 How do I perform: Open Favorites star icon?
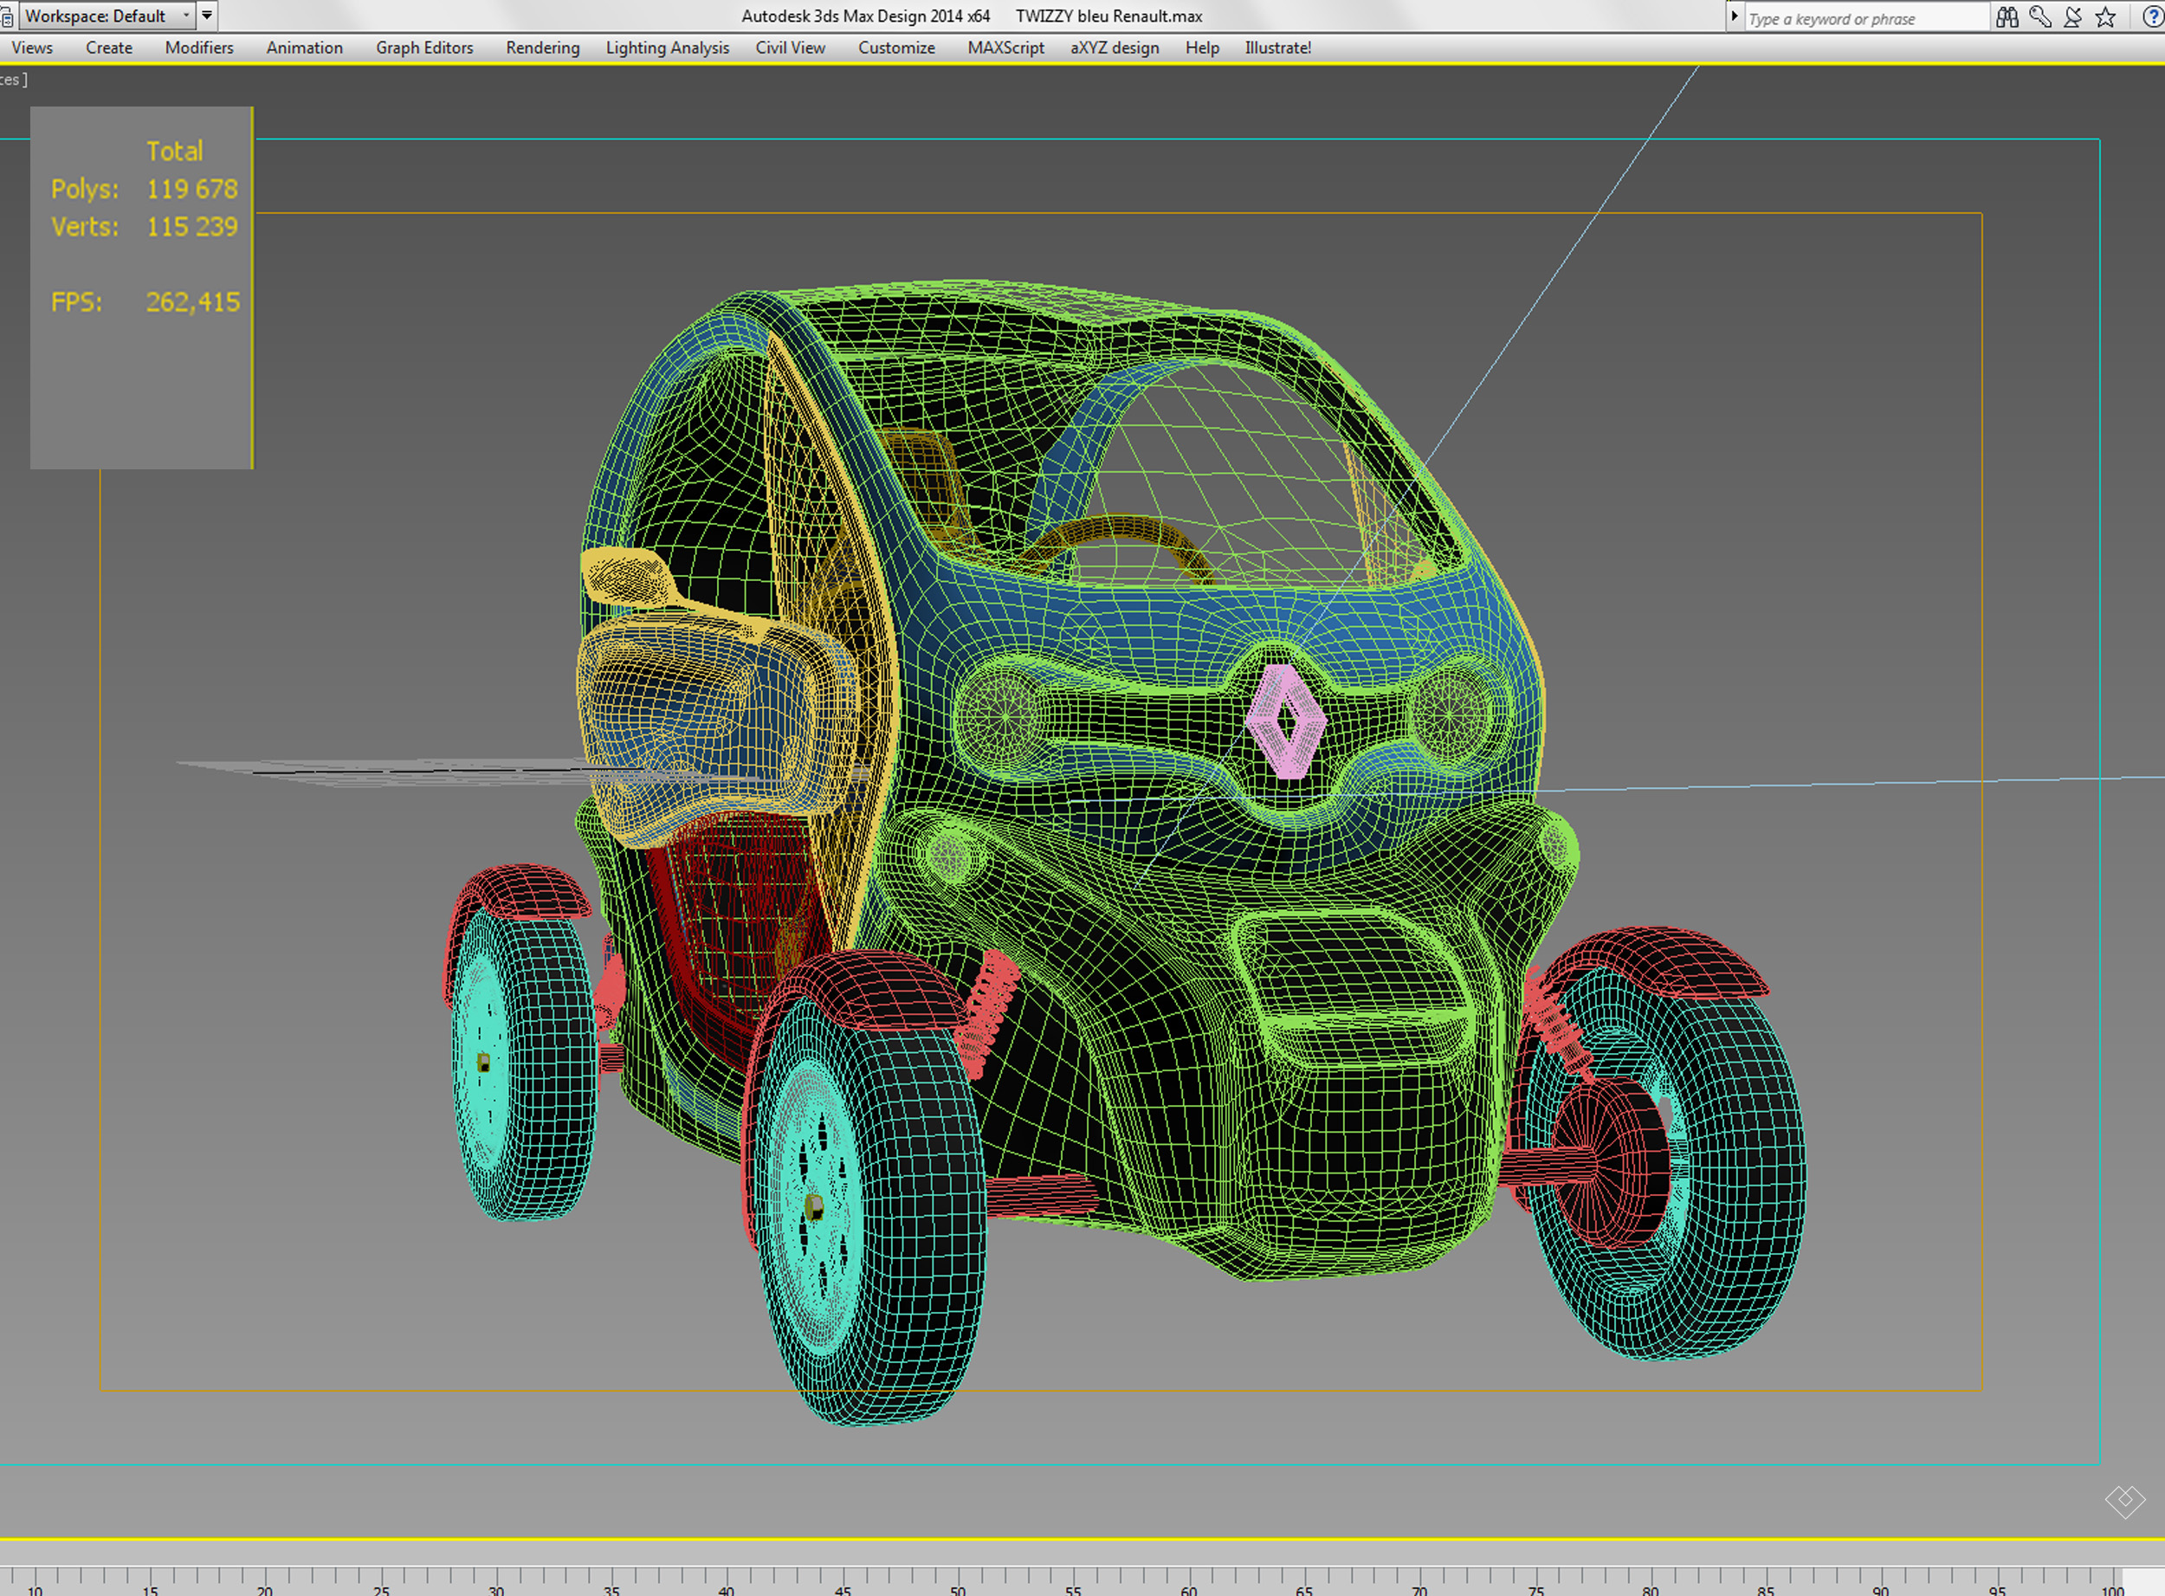click(2106, 16)
